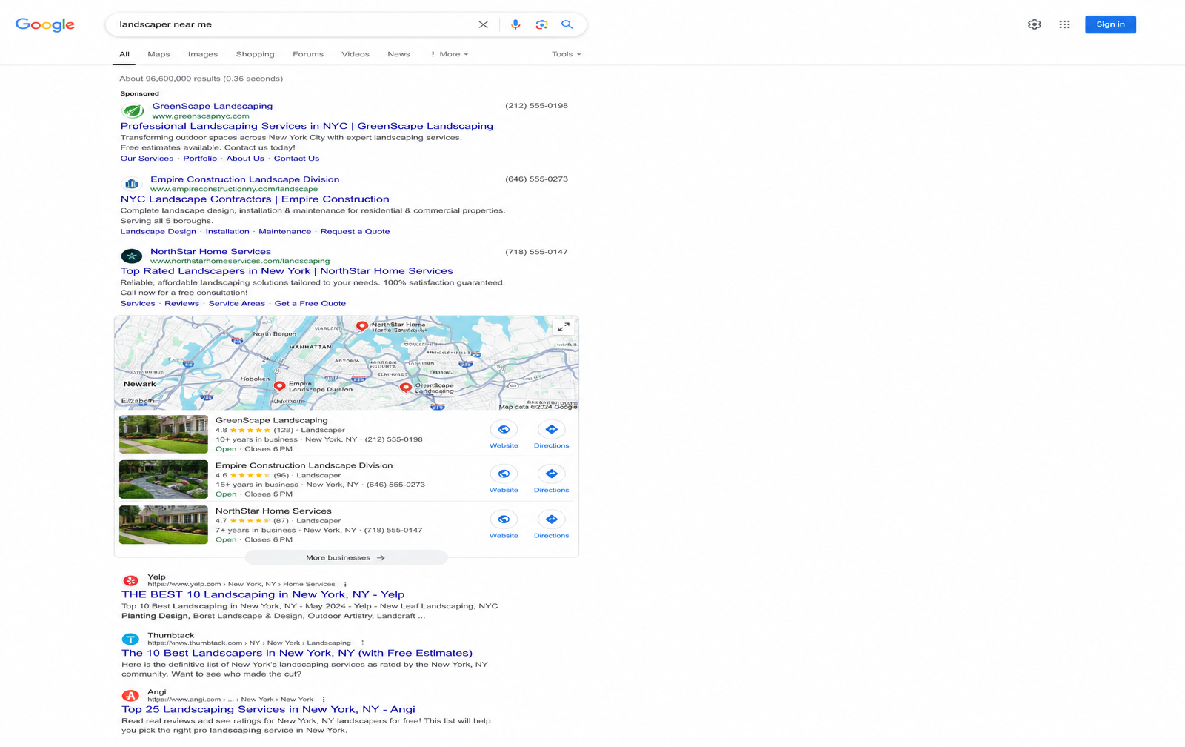Screen dimensions: 1185x747
Task: Click More businesses button
Action: (x=346, y=557)
